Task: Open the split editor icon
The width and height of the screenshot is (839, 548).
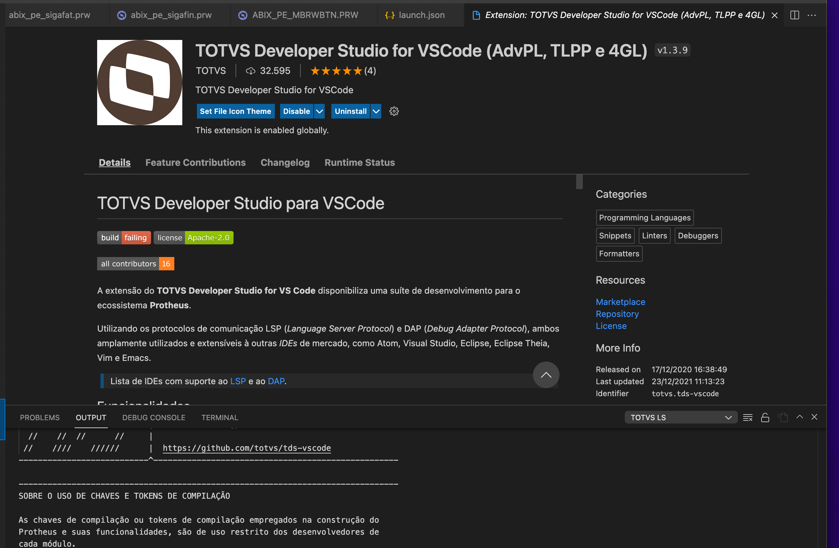Action: click(795, 15)
